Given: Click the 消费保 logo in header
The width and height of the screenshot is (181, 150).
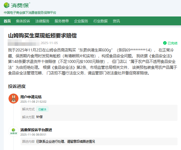Looking at the screenshot, I should pos(17,5).
